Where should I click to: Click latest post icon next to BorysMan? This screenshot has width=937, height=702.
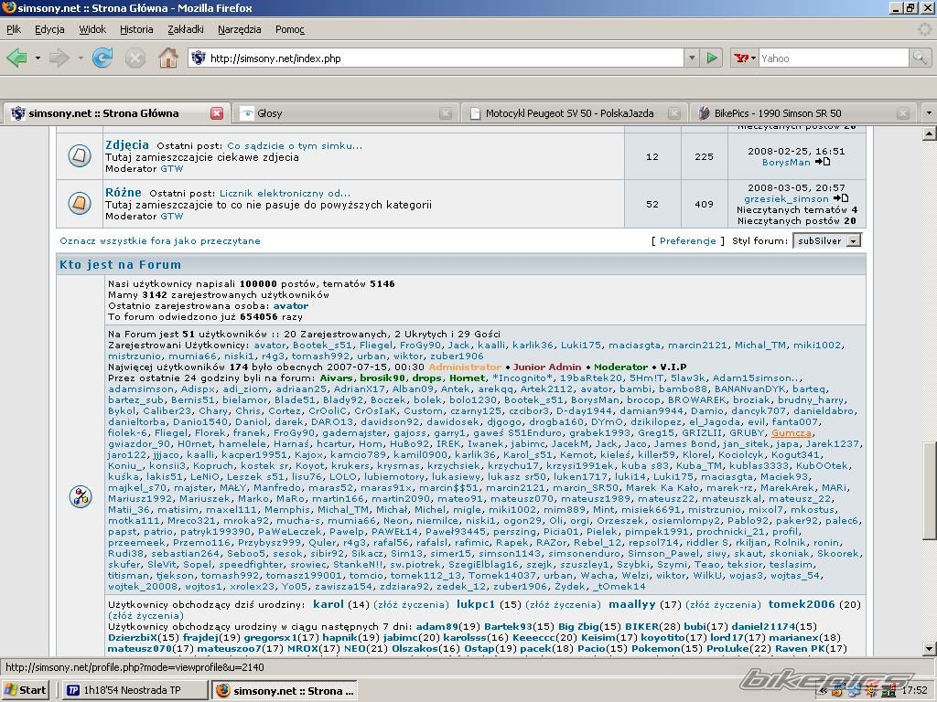822,163
